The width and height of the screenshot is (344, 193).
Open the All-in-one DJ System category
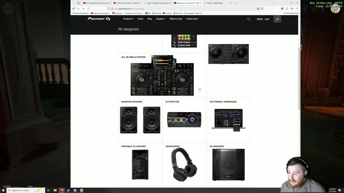(133, 57)
